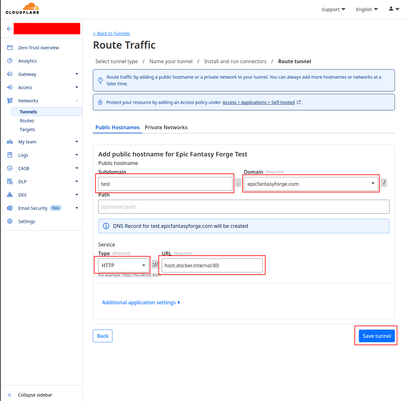Open the Domain dropdown epicfantasyforge.com
This screenshot has height=401, width=405.
pos(311,184)
